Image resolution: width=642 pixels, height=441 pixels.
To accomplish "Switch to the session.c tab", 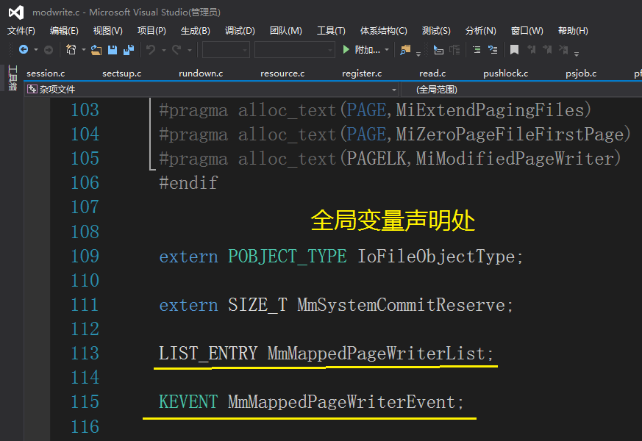I will [x=46, y=73].
